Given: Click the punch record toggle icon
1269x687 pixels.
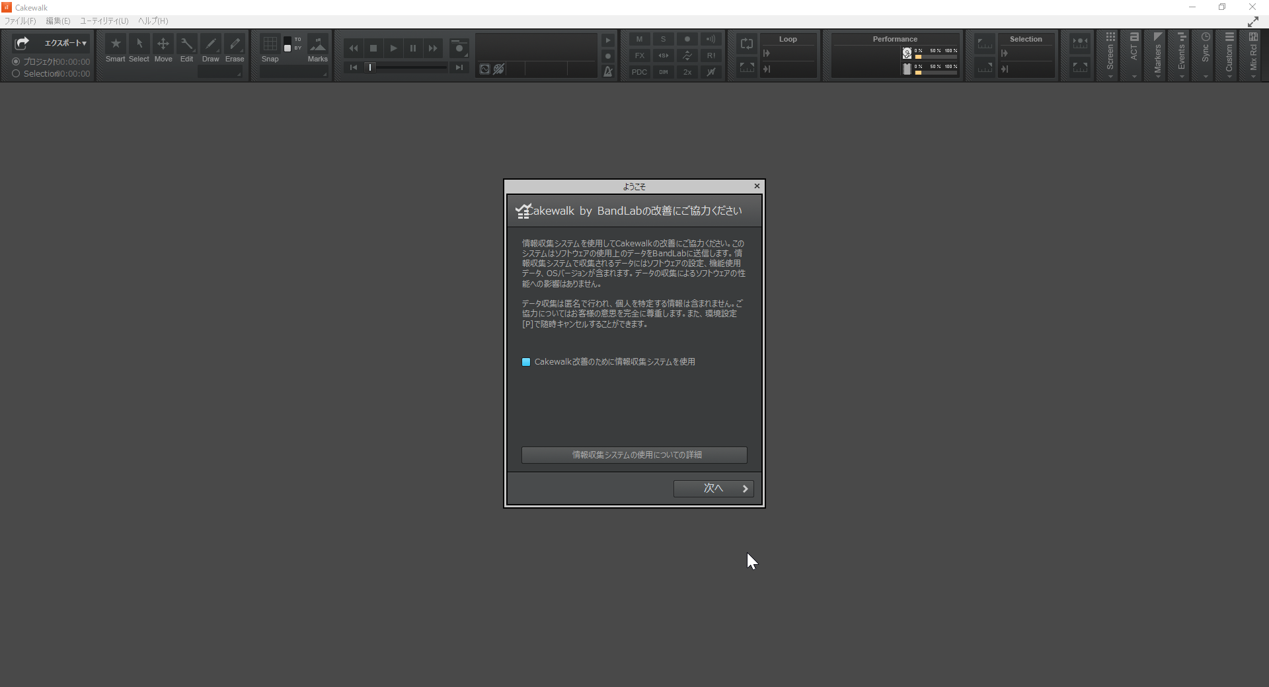Looking at the screenshot, I should (x=1080, y=44).
